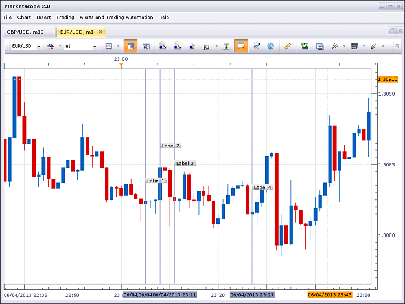405x304 pixels.
Task: Click the insert picture icon
Action: [305, 46]
